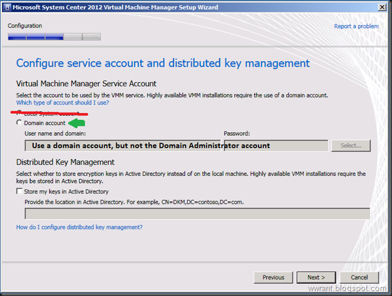
Task: Enable Store my keys in Active Directory
Action: [x=20, y=191]
